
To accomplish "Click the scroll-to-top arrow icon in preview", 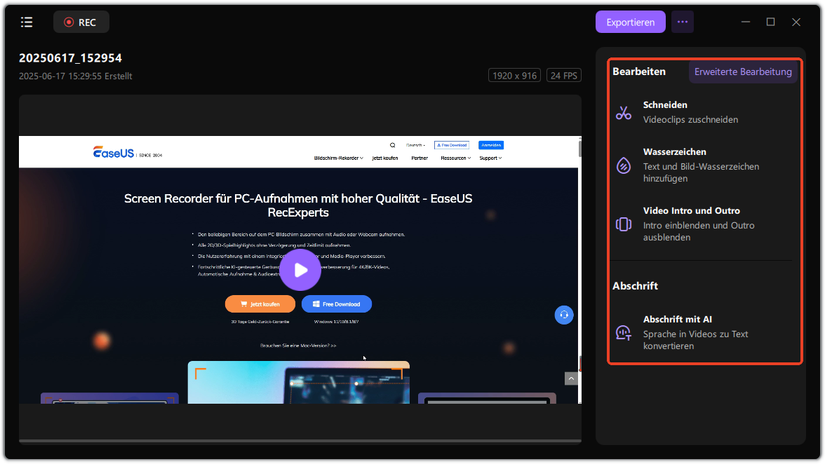I will (x=571, y=378).
